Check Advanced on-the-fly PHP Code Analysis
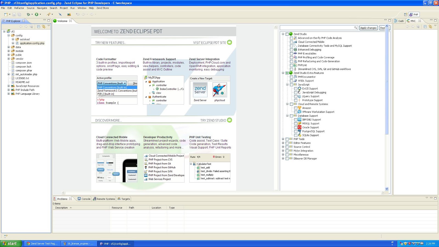This screenshot has width=439, height=247. (291, 38)
